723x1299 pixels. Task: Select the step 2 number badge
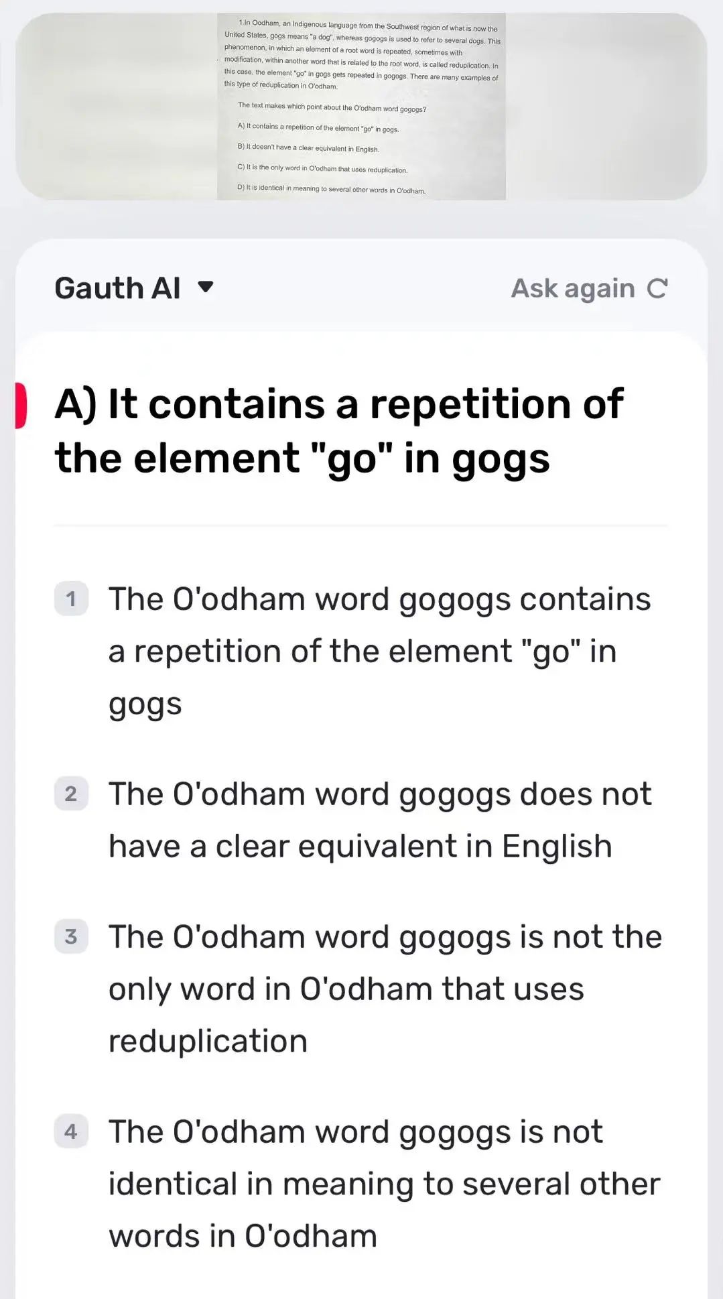click(x=71, y=794)
